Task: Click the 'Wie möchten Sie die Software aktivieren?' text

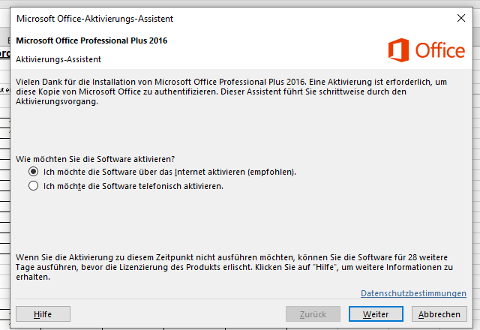Action: tap(95, 159)
